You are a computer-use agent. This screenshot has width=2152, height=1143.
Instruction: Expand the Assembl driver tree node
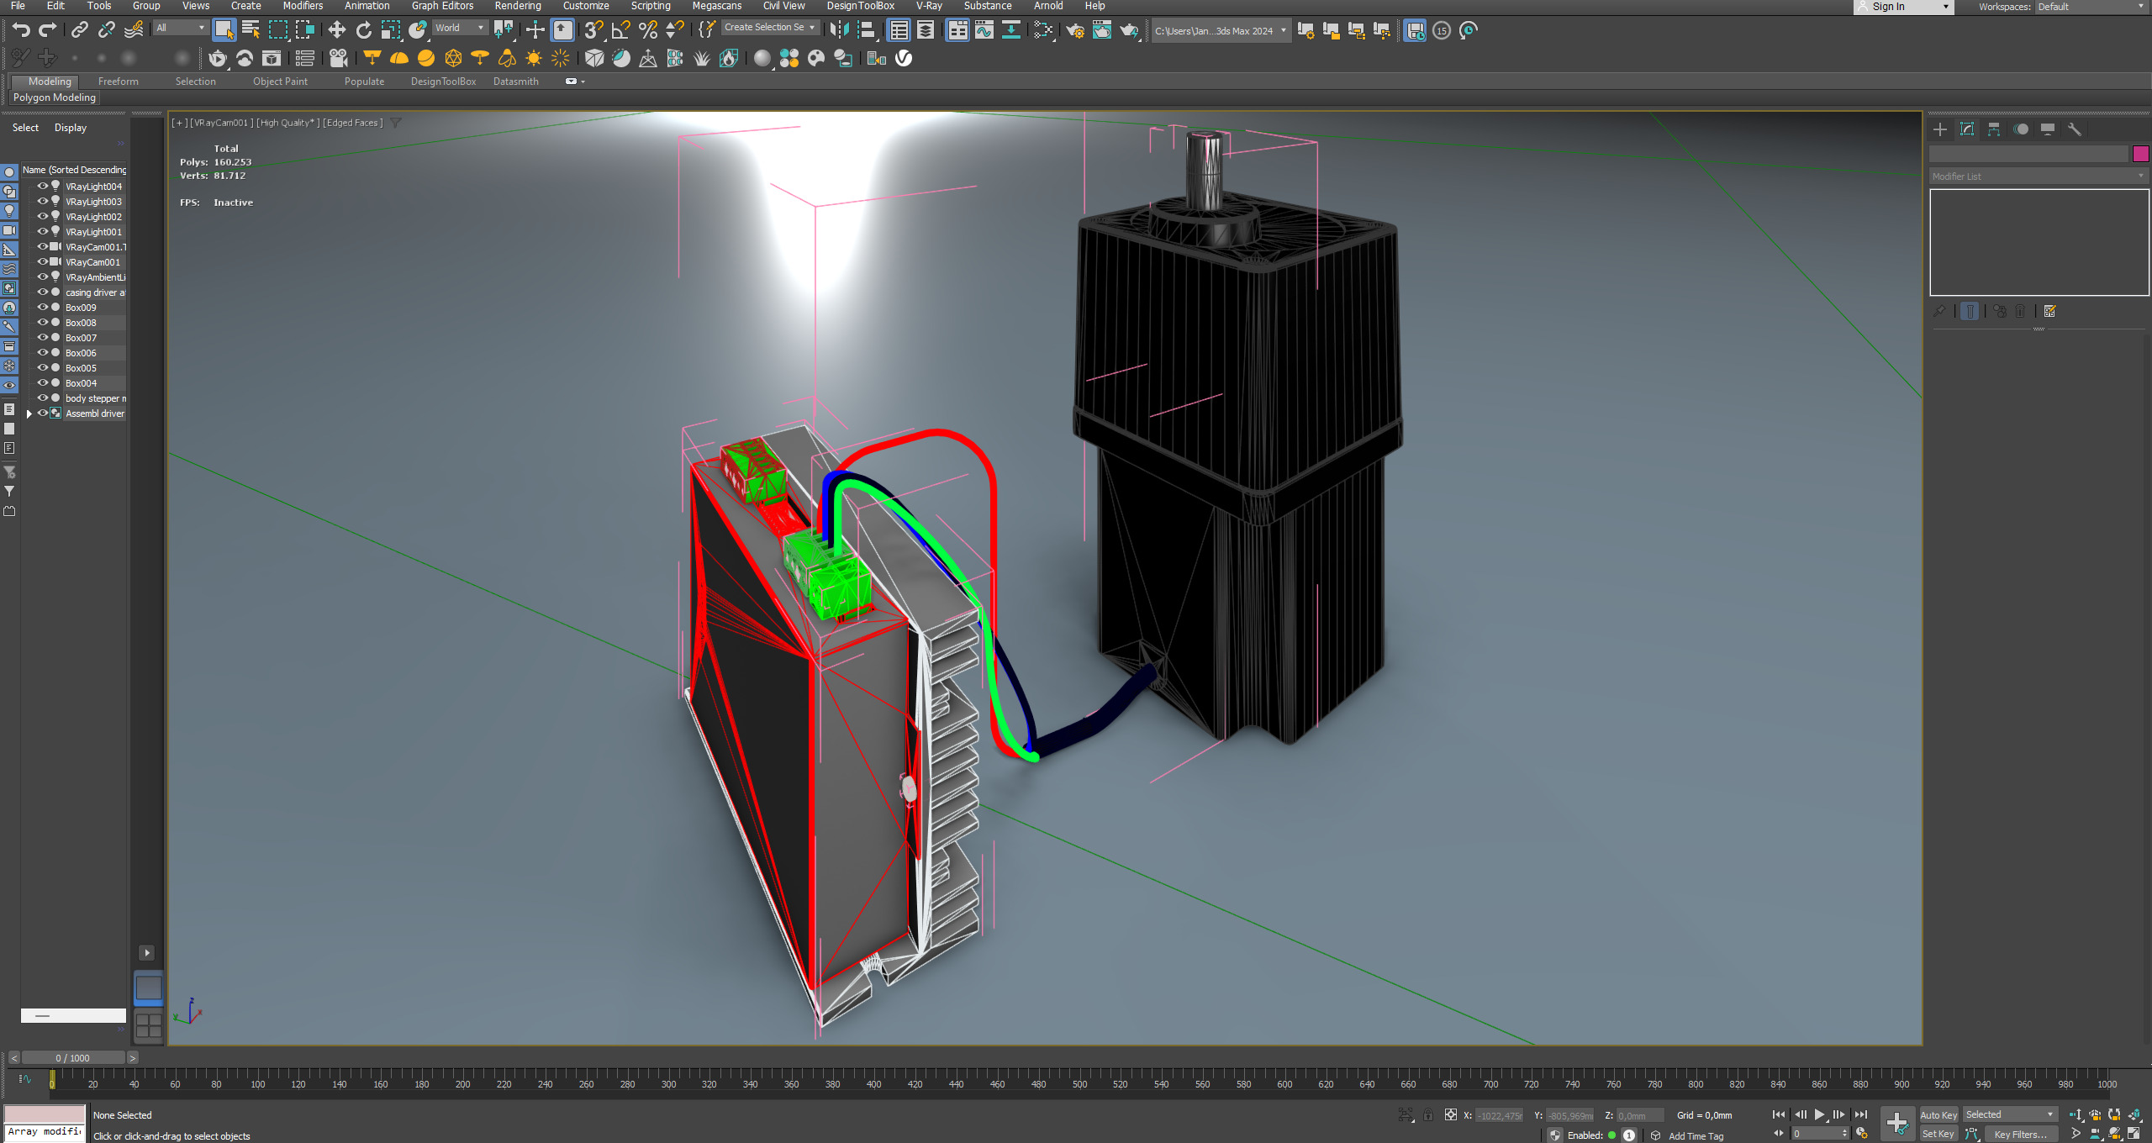29,413
